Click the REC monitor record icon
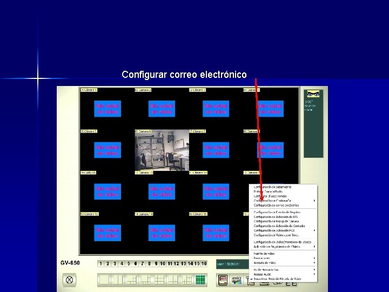 point(223,280)
